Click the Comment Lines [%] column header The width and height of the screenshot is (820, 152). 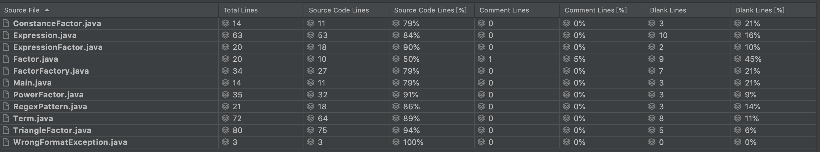pos(595,10)
